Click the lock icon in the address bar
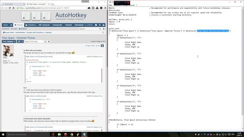The image size is (244, 137). pos(18,8)
